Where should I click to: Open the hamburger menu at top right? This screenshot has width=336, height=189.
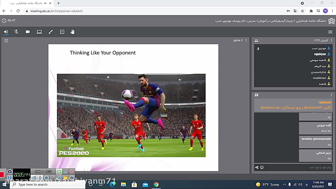pyautogui.click(x=330, y=32)
